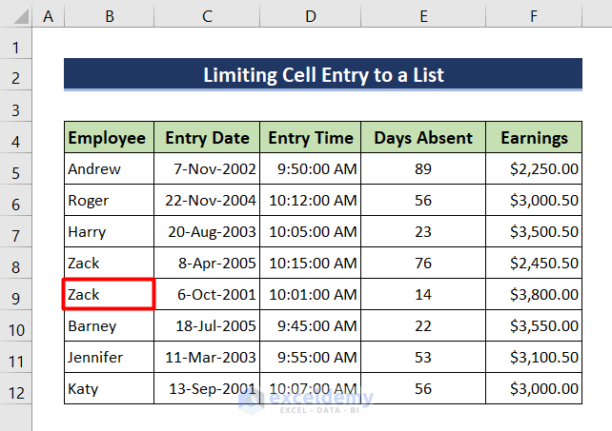Click the Earnings header cell
612x431 pixels.
(534, 138)
